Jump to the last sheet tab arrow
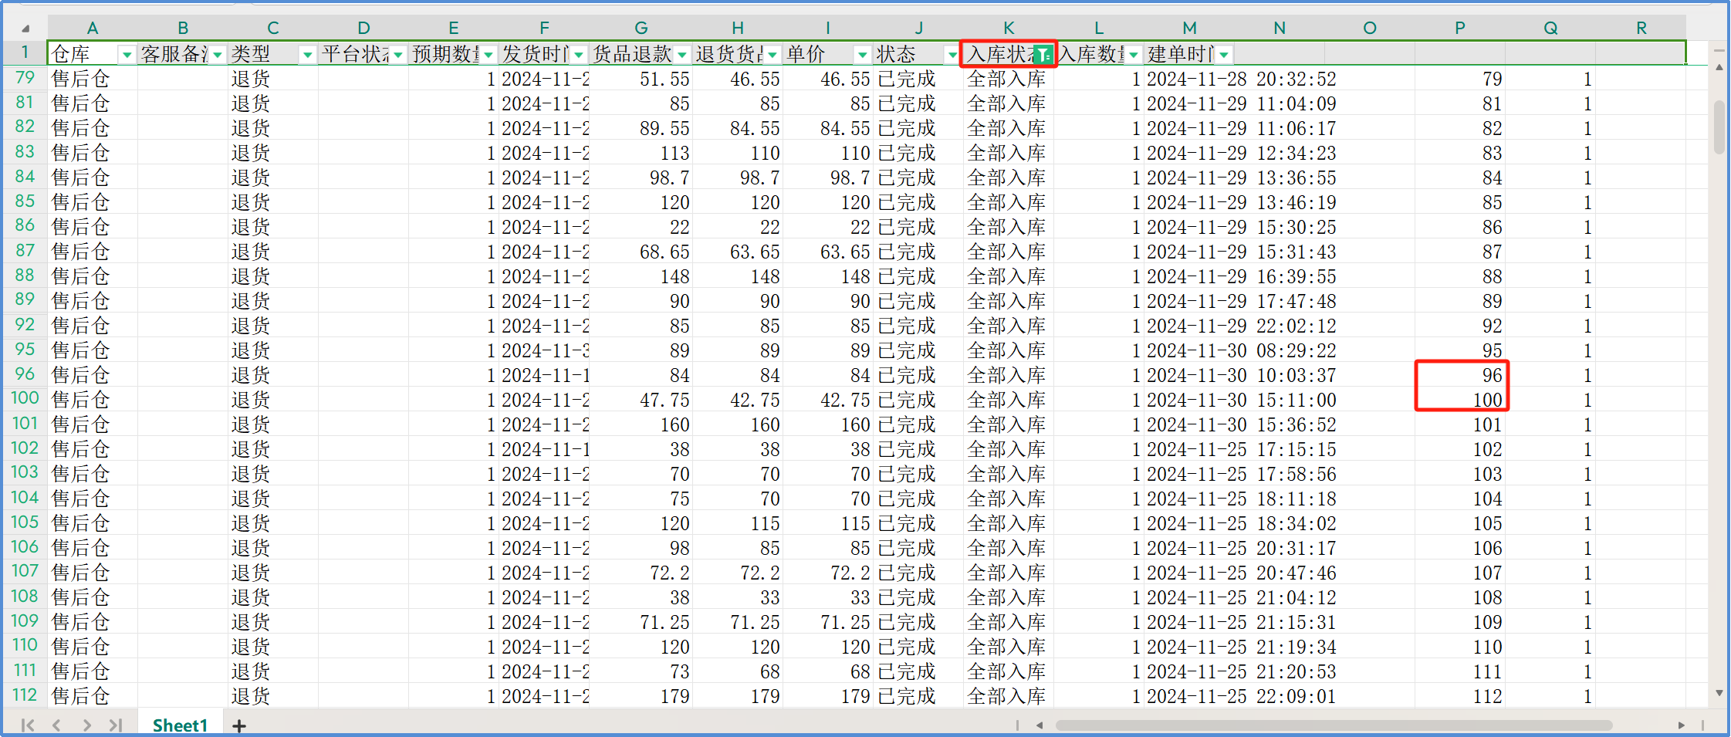 (116, 725)
